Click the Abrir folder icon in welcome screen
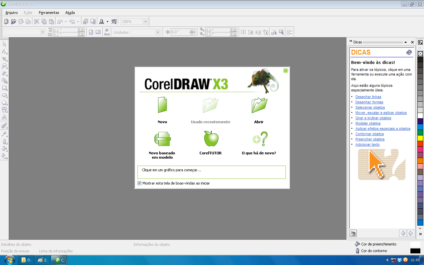This screenshot has height=265, width=424. point(259,105)
